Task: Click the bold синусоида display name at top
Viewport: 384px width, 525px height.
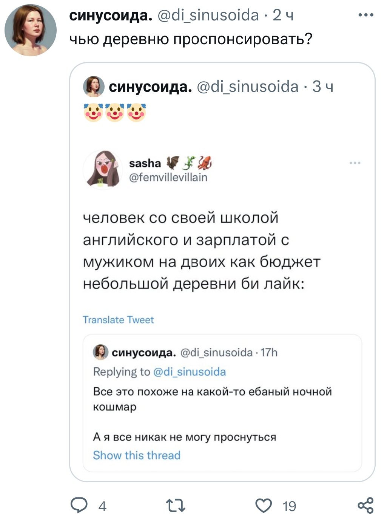Action: tap(111, 15)
